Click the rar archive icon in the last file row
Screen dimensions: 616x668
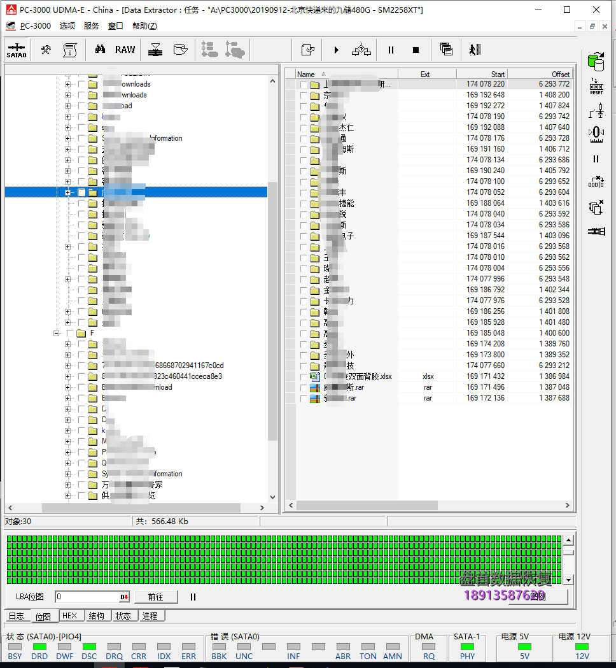coord(314,399)
